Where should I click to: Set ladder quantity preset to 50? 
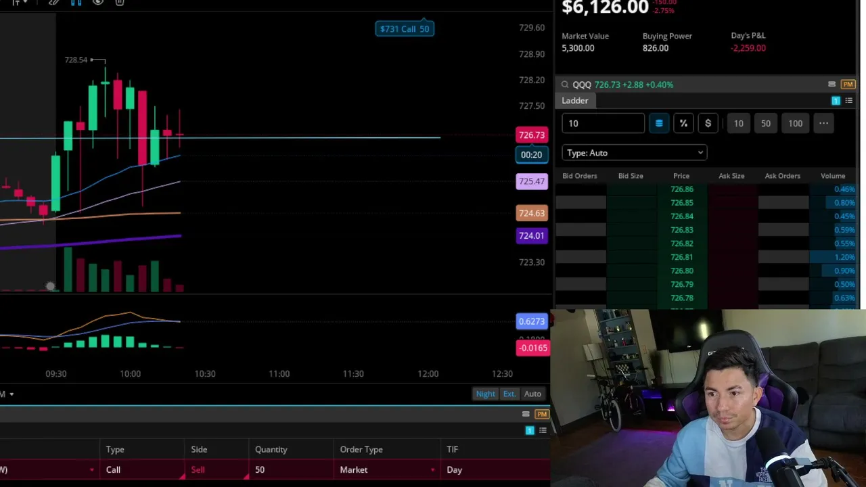pos(766,123)
